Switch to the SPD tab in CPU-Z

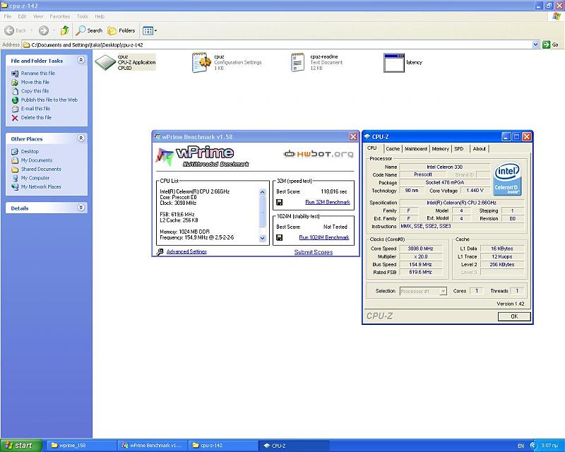point(458,148)
